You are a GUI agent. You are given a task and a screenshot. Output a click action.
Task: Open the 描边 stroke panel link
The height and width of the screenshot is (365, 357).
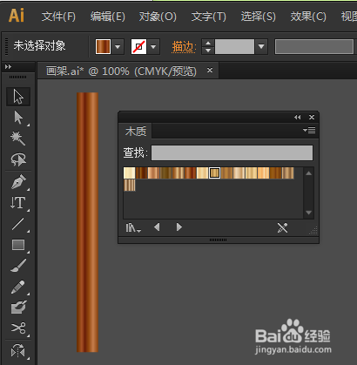[184, 46]
